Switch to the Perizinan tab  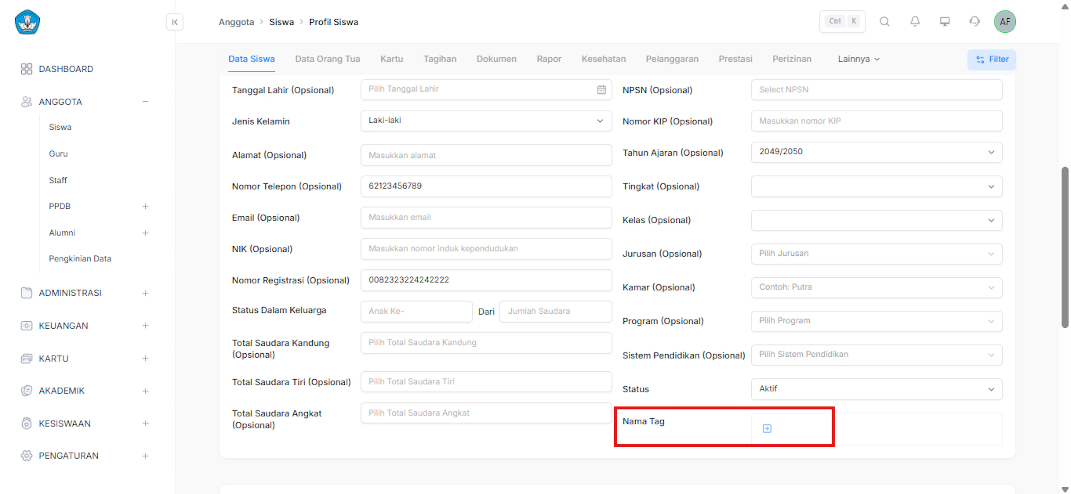792,59
